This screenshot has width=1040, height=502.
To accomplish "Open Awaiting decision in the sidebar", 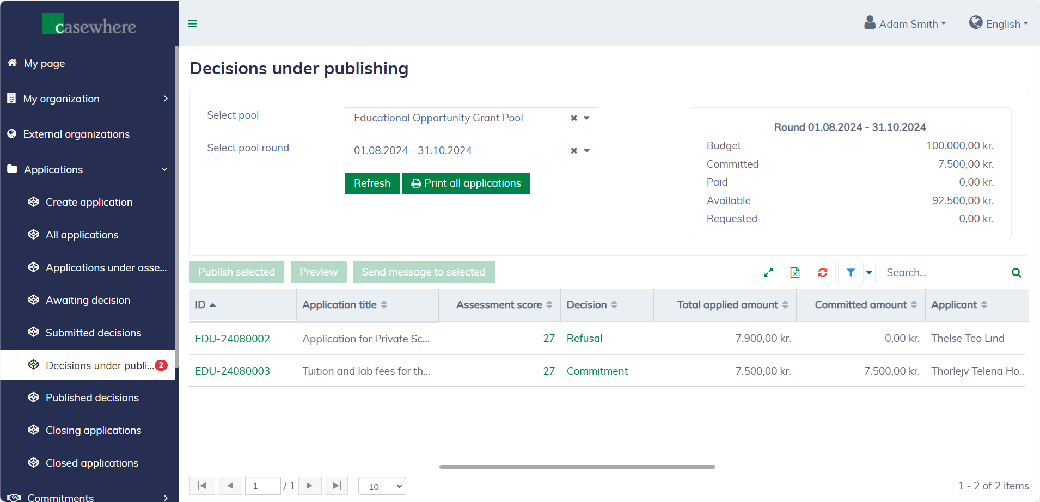I will point(88,300).
